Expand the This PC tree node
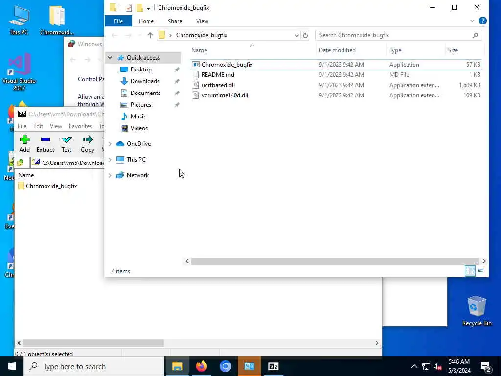Viewport: 501px width, 376px height. (x=110, y=160)
